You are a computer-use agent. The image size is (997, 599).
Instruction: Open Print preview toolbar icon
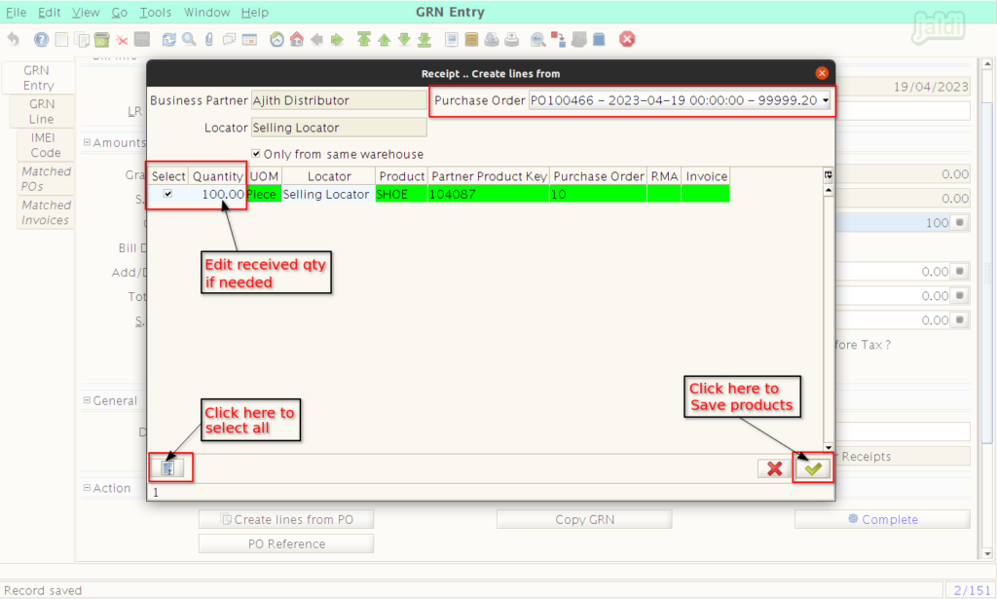[492, 39]
